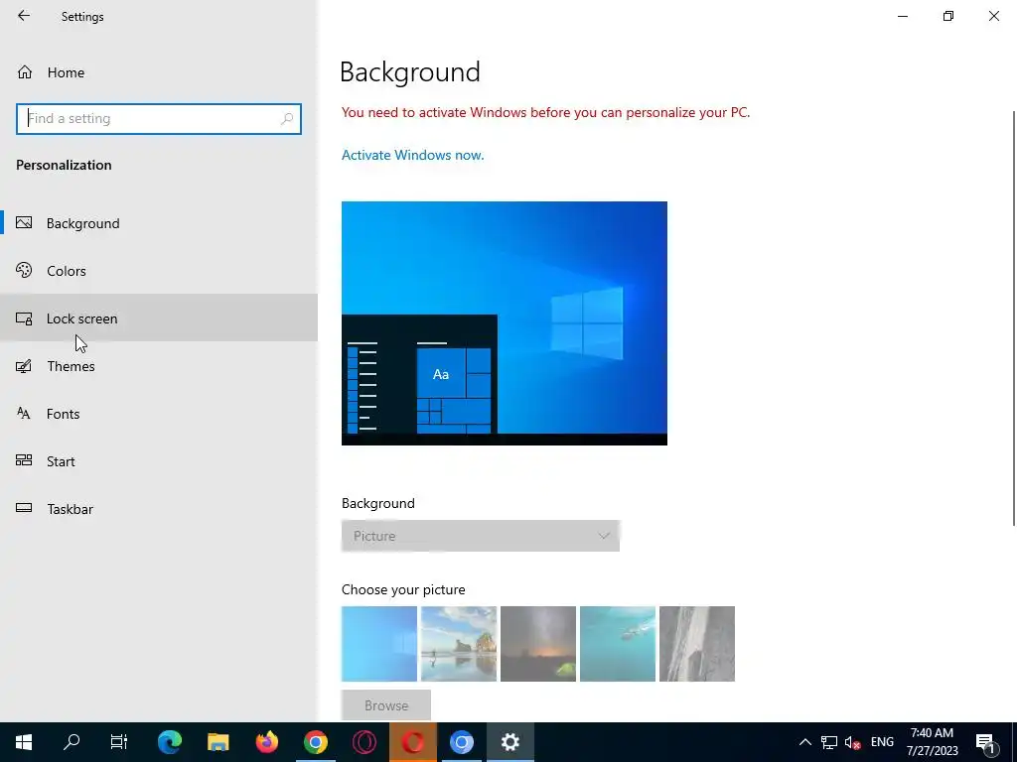Screen dimensions: 1017x762
Task: Click the desktop background preview image
Action: point(504,322)
